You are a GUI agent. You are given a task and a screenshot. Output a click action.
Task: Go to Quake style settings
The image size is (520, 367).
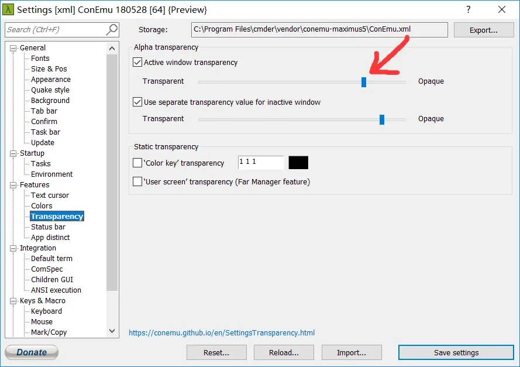pos(50,90)
